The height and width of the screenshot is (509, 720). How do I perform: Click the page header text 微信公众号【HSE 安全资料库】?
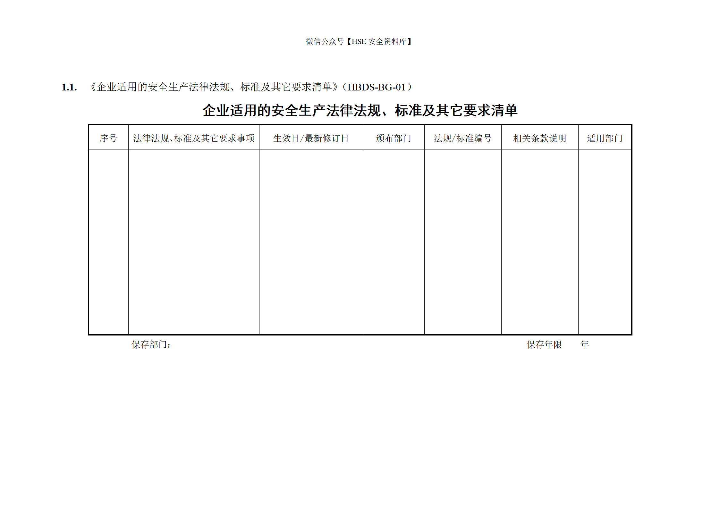[359, 42]
